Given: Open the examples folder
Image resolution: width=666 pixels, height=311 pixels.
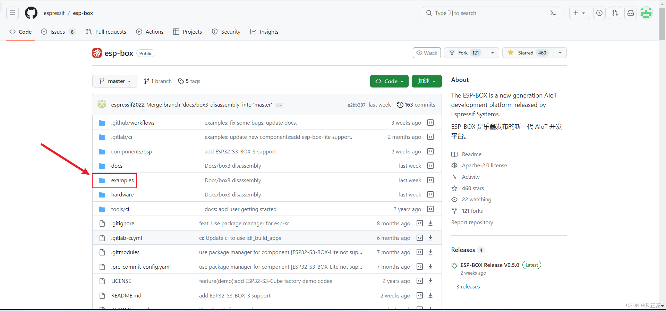Looking at the screenshot, I should point(122,180).
